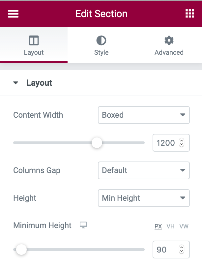Open the Content Width dropdown
Screen dimensions: 202x266
click(x=144, y=115)
